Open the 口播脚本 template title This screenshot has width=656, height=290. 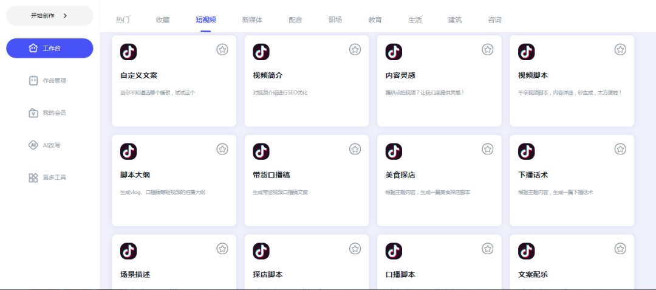(400, 275)
